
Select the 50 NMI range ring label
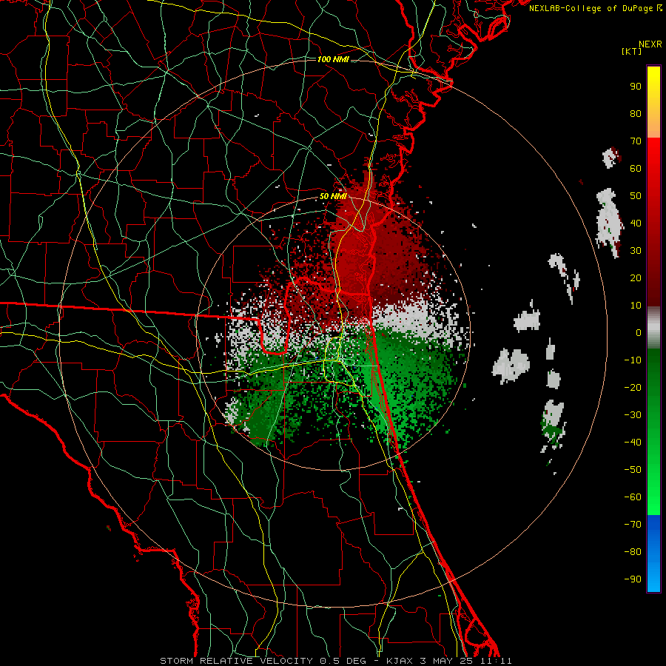coord(333,196)
